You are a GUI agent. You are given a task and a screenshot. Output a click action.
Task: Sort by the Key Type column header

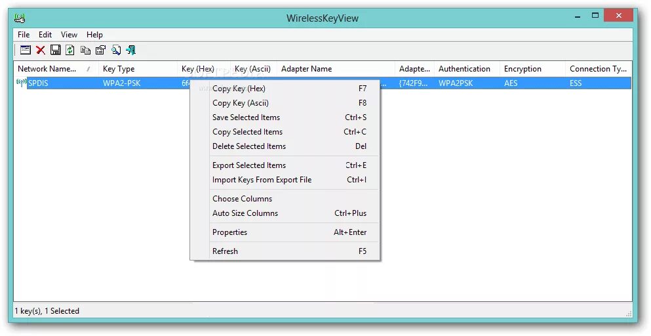[x=138, y=69]
